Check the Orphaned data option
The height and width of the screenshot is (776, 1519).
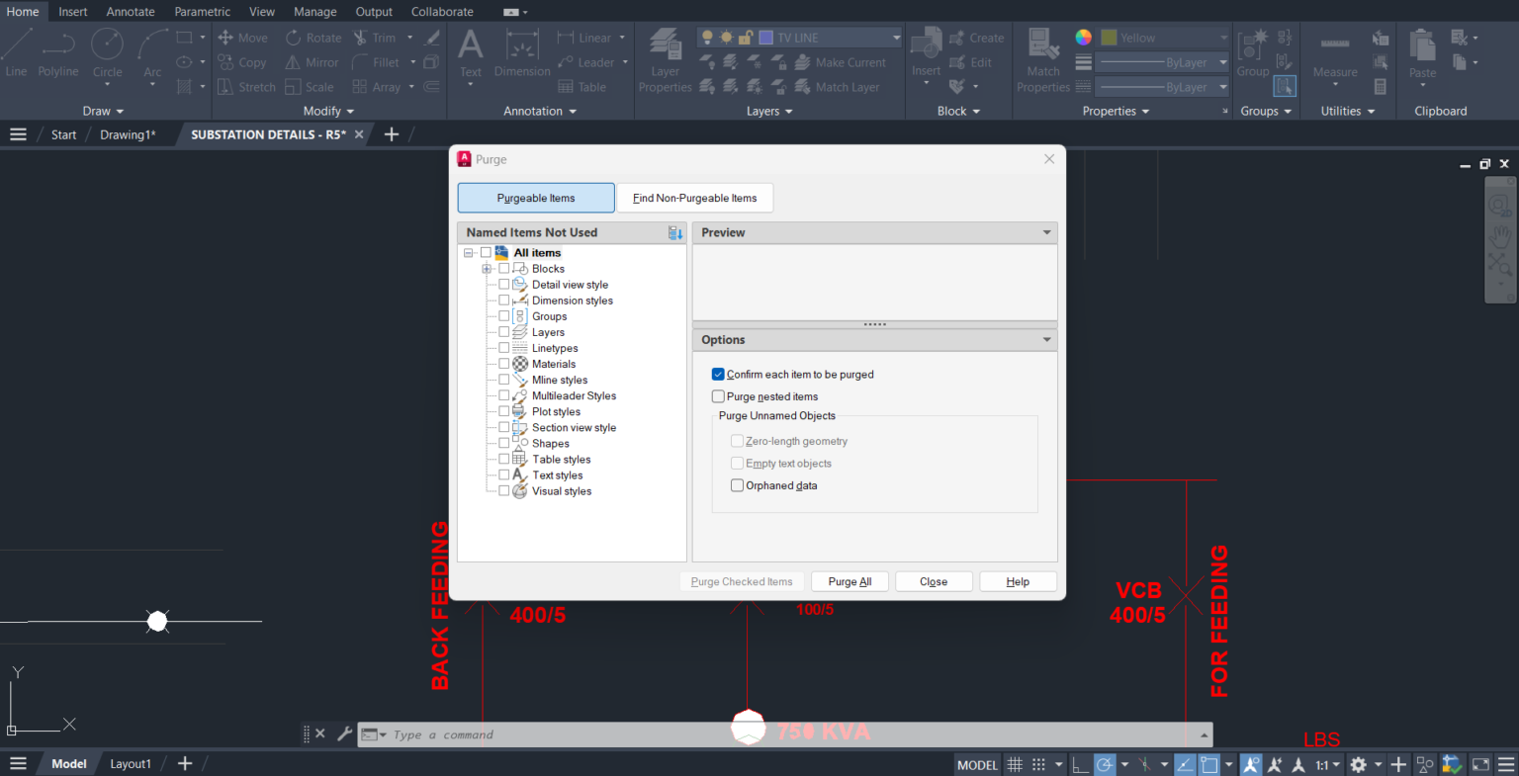737,484
